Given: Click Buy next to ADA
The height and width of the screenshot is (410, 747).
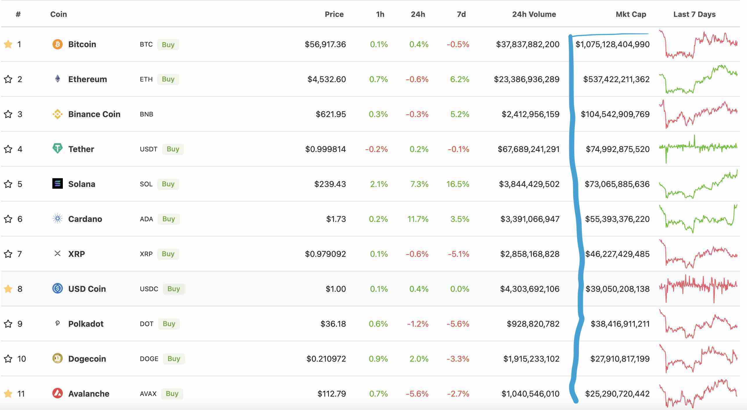Looking at the screenshot, I should coord(169,219).
